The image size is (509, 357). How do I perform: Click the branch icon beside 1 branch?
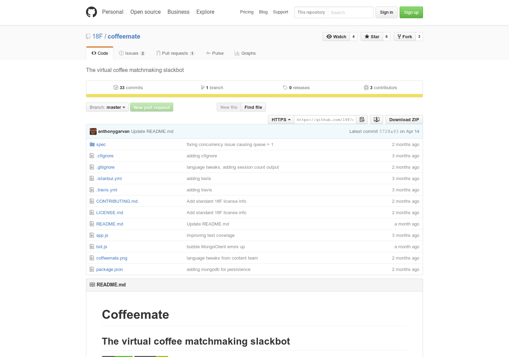click(203, 87)
